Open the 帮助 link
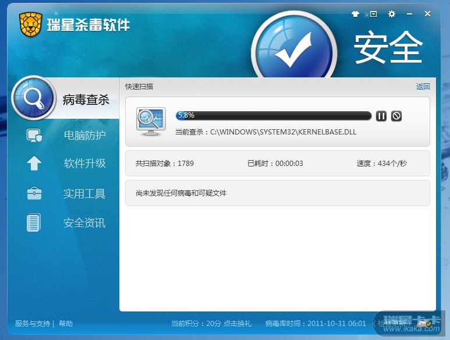The height and width of the screenshot is (340, 450). click(x=66, y=324)
